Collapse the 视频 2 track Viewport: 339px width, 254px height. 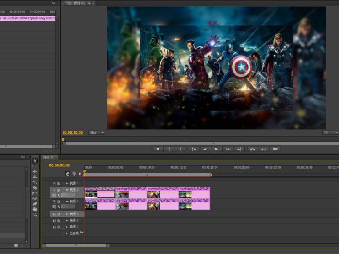[x=67, y=190]
